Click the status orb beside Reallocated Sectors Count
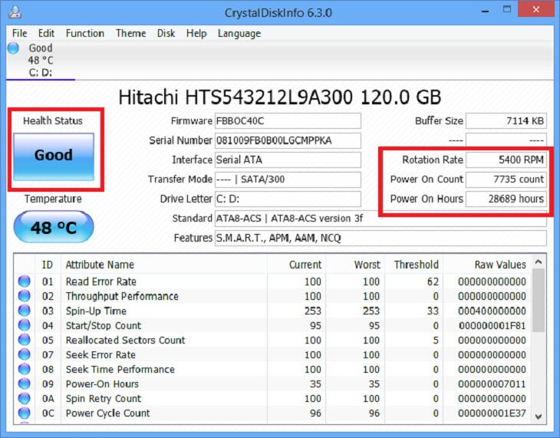Screen dimensions: 560x438 [24, 340]
